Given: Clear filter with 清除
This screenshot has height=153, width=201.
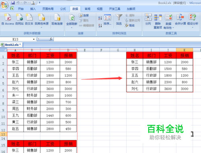Looking at the screenshot, I should [x=130, y=16].
